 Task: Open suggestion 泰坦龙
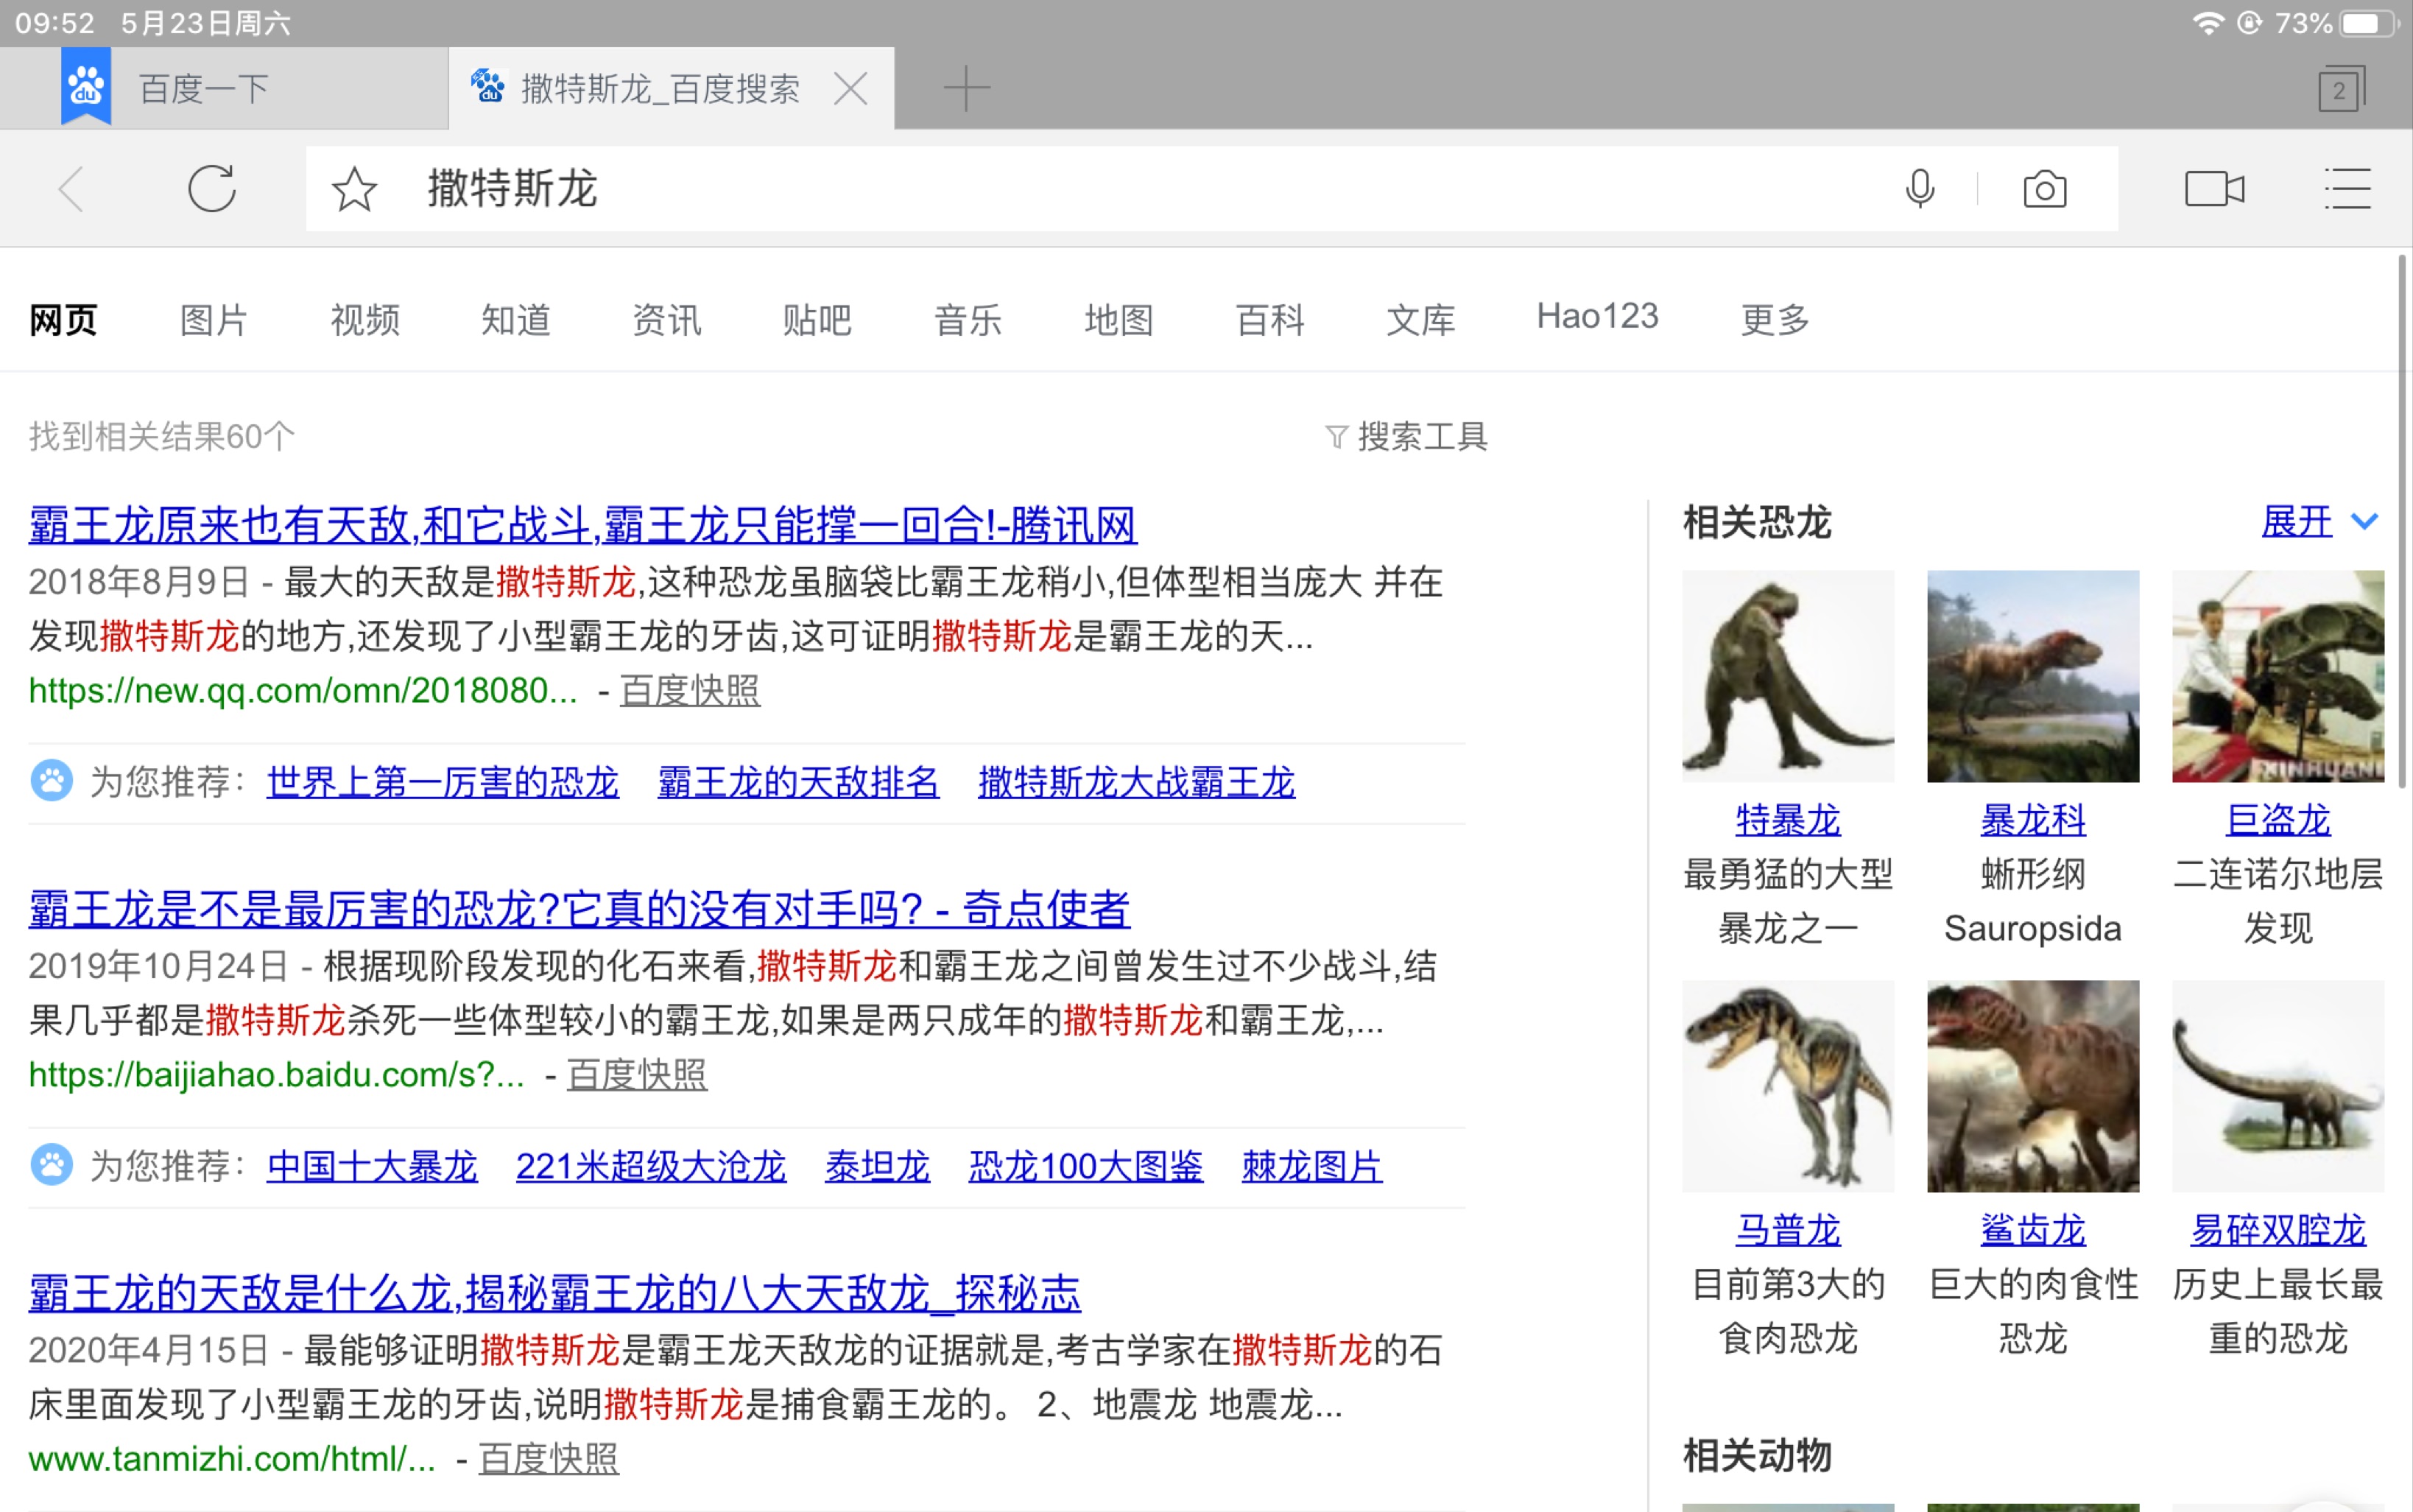(x=877, y=1165)
